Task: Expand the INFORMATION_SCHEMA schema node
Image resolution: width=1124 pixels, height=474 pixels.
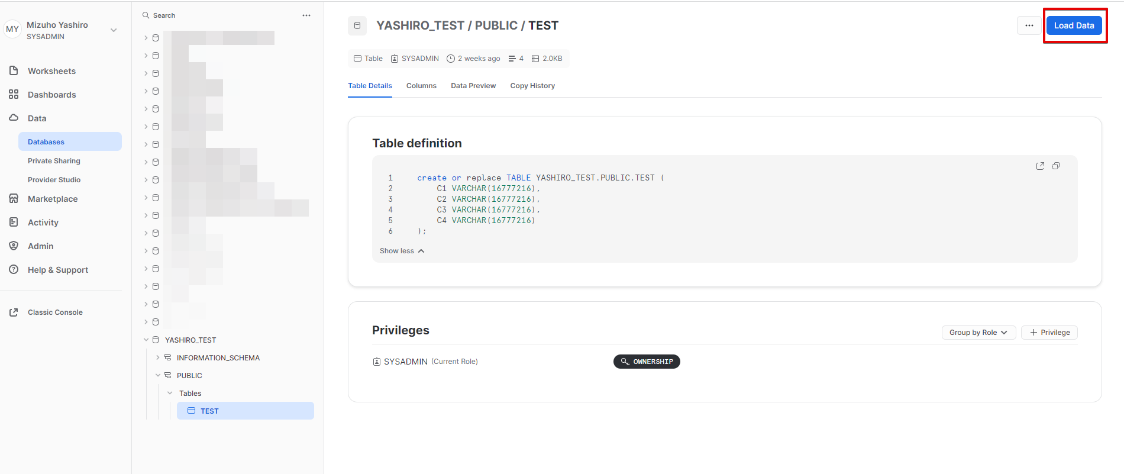Action: (158, 357)
